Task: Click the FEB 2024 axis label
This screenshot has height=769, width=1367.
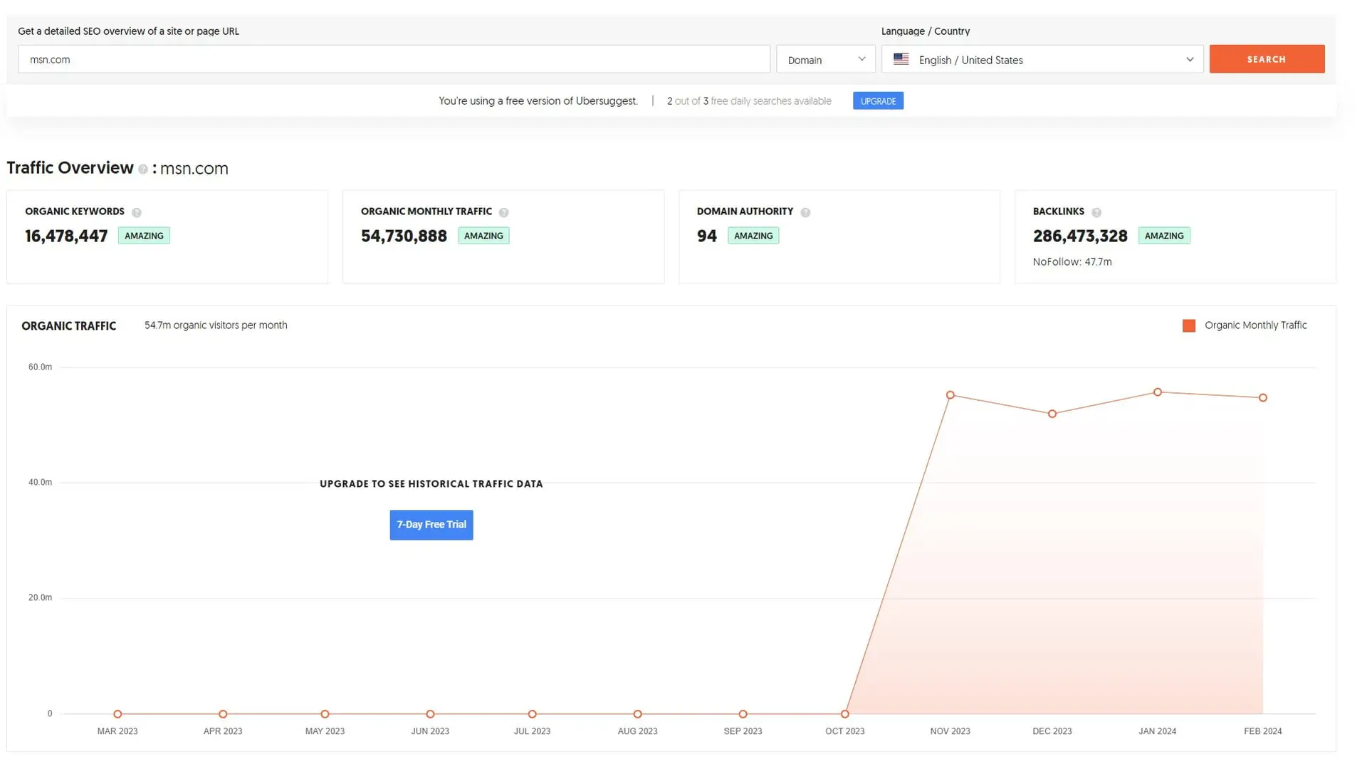Action: point(1263,731)
